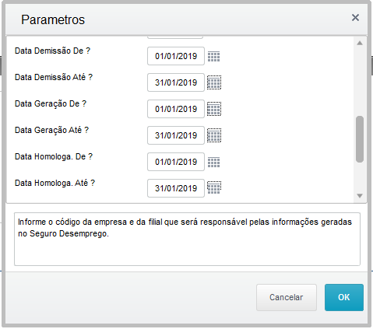Open calendar picker for Data Geração Até
This screenshot has height=329, width=373.
(214, 135)
